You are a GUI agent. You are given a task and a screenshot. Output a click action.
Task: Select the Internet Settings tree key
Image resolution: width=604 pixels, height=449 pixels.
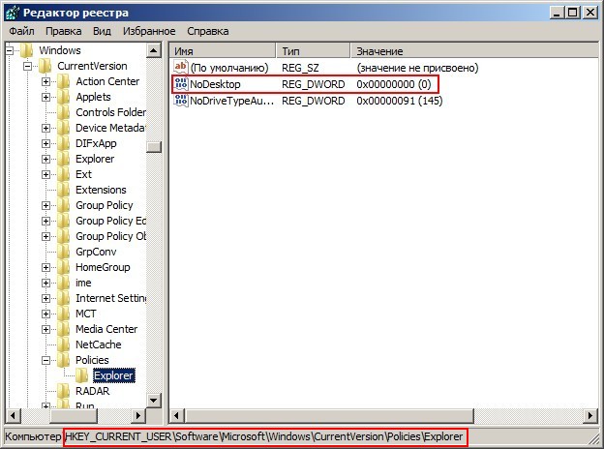pos(110,298)
